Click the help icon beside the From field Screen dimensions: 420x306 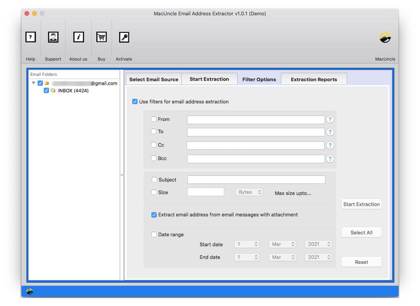(330, 119)
